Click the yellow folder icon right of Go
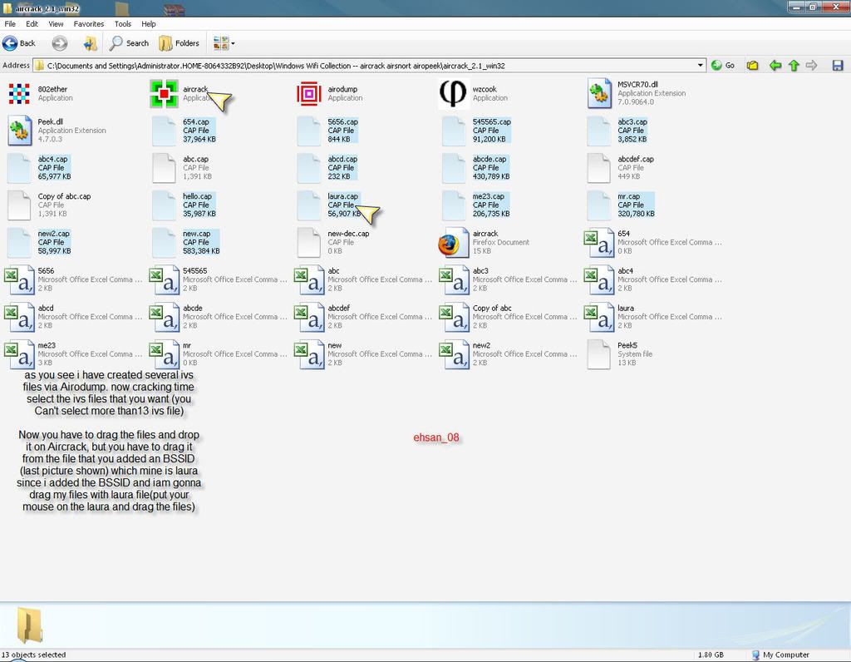851x662 pixels. point(752,66)
